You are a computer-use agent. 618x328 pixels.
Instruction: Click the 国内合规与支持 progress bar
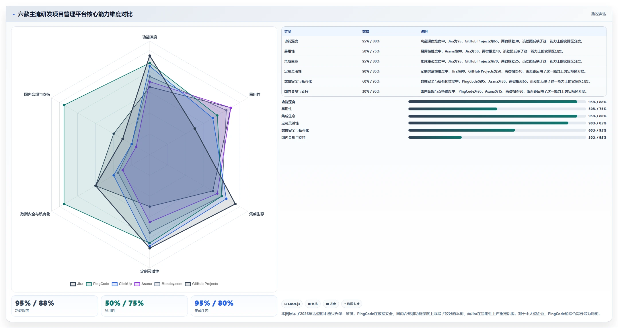coord(497,137)
